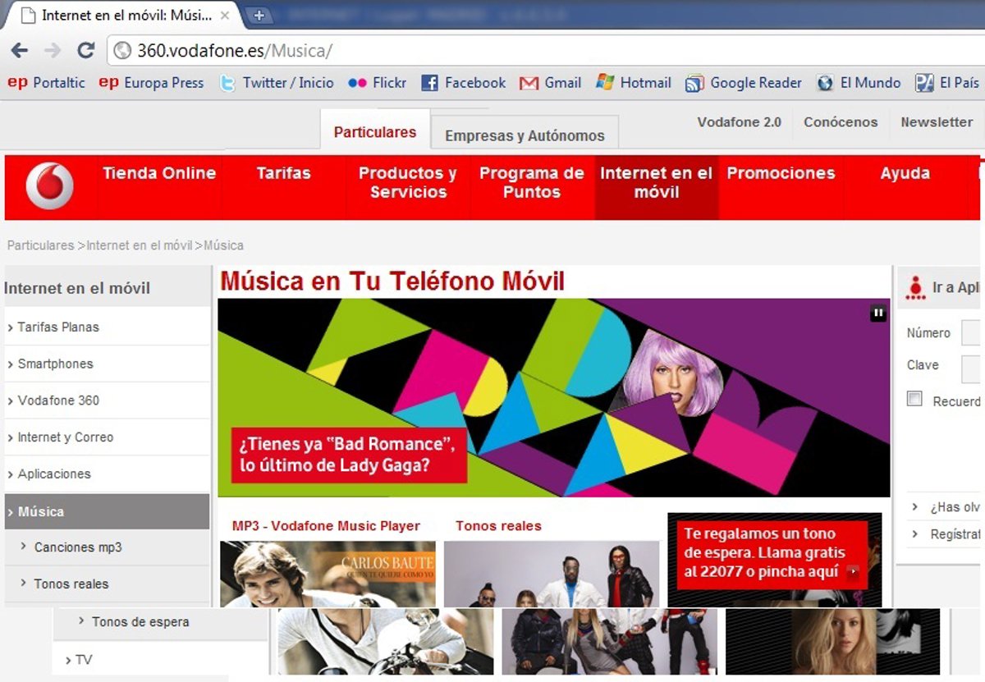Pause the Lady Gaga banner slideshow
985x682 pixels.
(x=878, y=313)
